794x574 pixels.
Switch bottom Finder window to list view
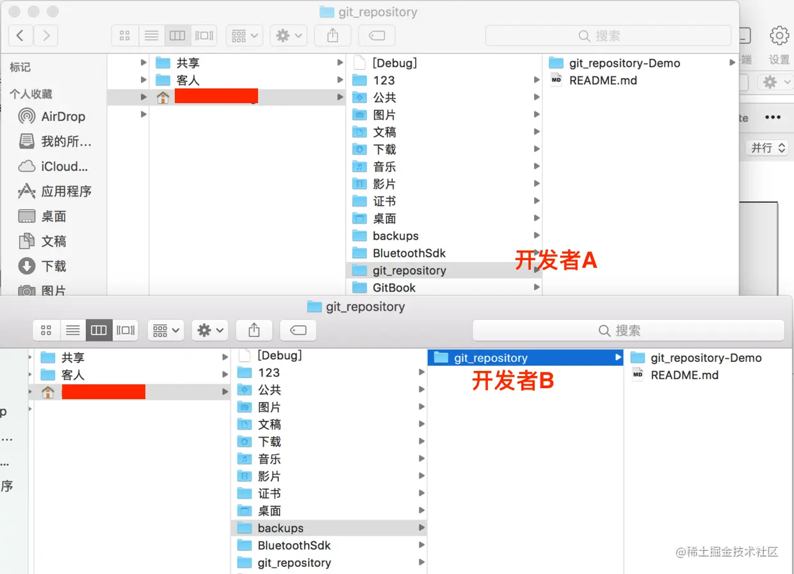click(72, 331)
